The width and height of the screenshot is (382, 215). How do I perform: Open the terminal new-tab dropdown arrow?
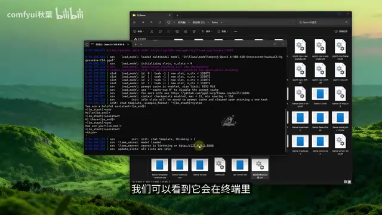coord(141,44)
